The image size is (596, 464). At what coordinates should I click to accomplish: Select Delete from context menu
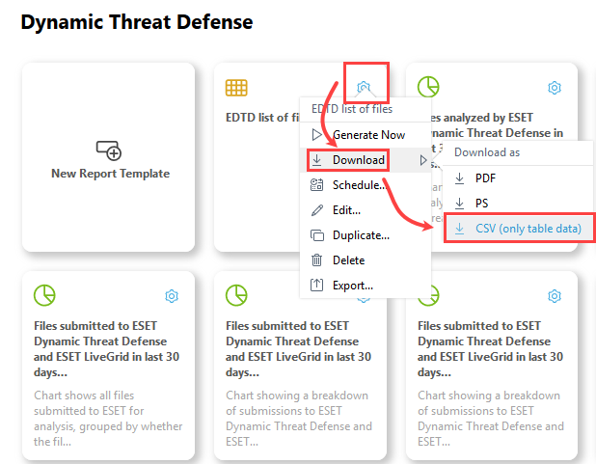(x=366, y=260)
